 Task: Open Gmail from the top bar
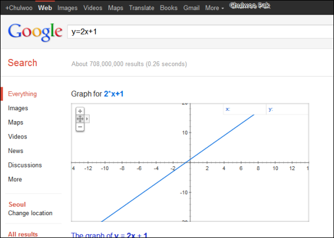pyautogui.click(x=191, y=8)
